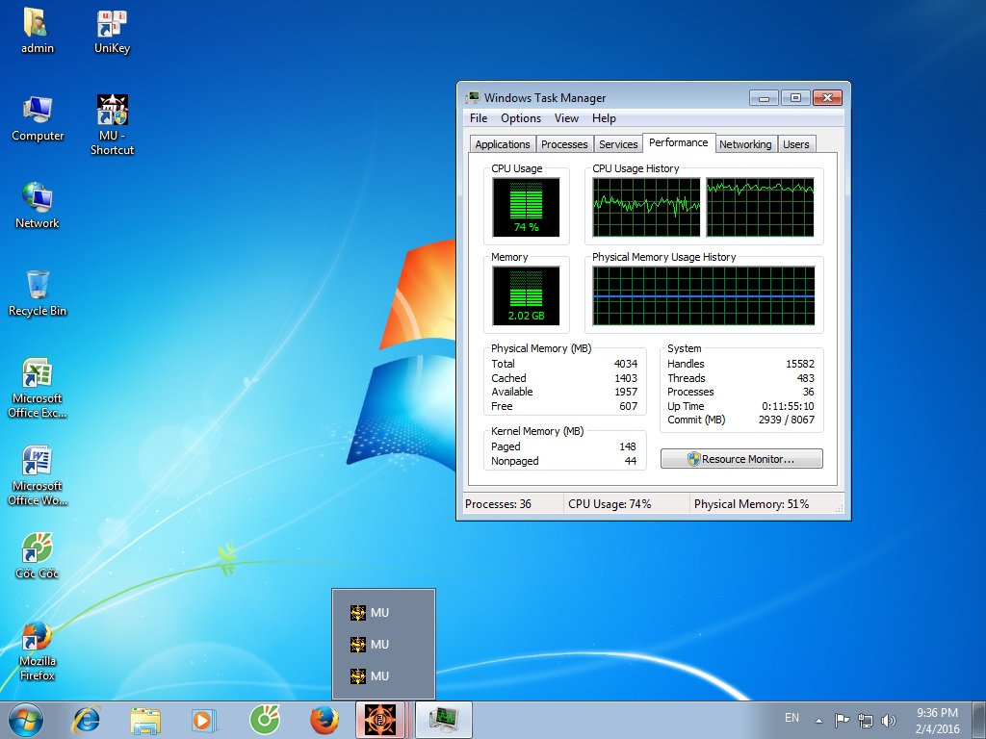Click the Task Manager title bar icon
Screen dimensions: 986x739
tap(472, 97)
